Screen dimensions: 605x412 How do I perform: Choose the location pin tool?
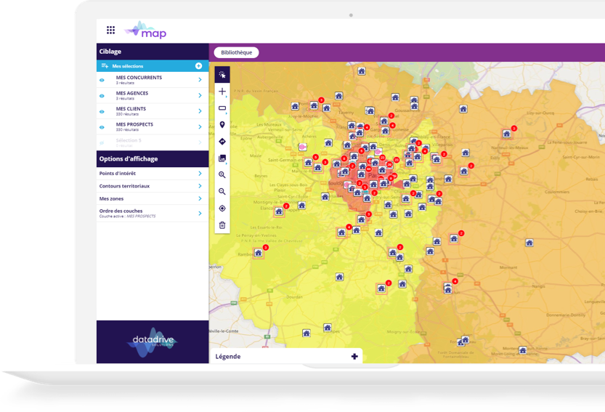click(x=222, y=125)
